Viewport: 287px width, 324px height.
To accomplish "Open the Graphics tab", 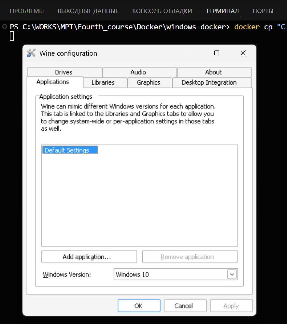I will pyautogui.click(x=150, y=82).
